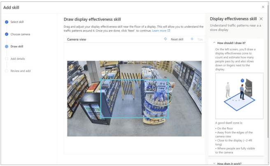Open the Learn more link
Image resolution: width=270 pixels, height=166 pixels.
click(159, 30)
